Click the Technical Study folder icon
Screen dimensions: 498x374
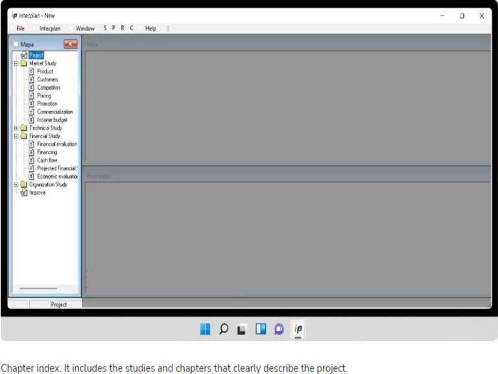[x=24, y=128]
